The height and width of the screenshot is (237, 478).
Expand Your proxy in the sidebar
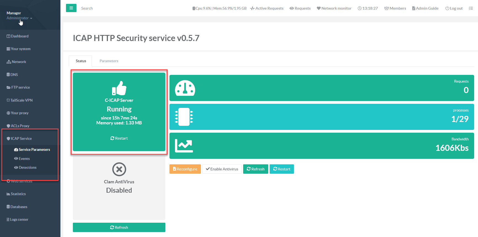(19, 113)
